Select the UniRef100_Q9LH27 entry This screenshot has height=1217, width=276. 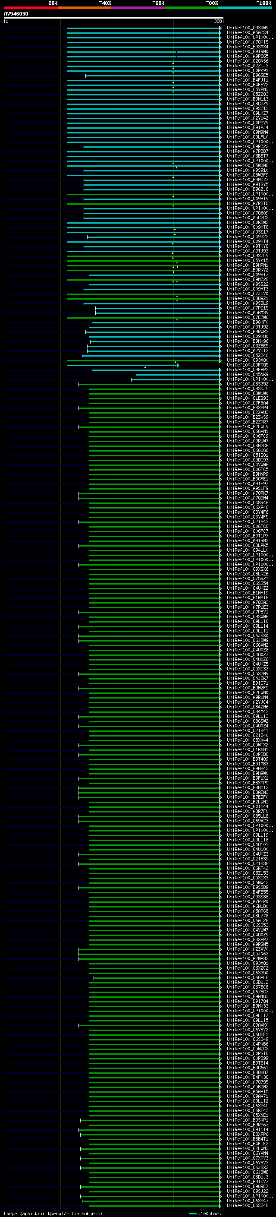coord(248,114)
